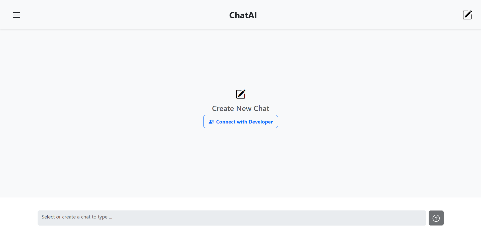The image size is (481, 227).
Task: Submit message with the gray send button
Action: click(x=436, y=218)
